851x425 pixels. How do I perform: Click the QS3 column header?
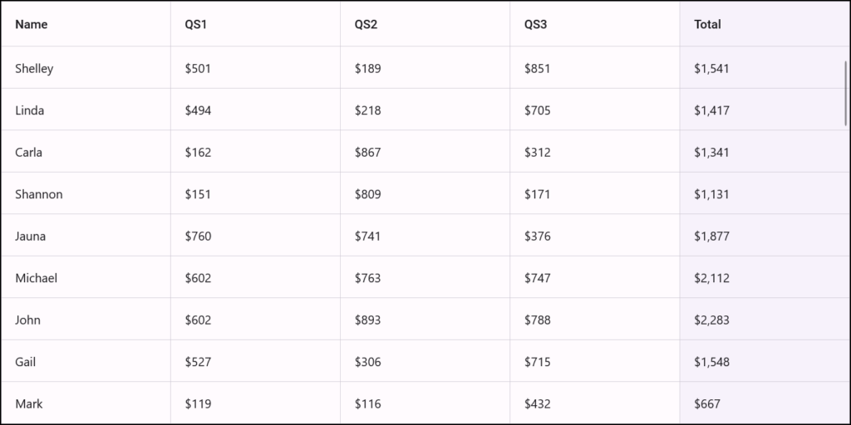point(535,24)
